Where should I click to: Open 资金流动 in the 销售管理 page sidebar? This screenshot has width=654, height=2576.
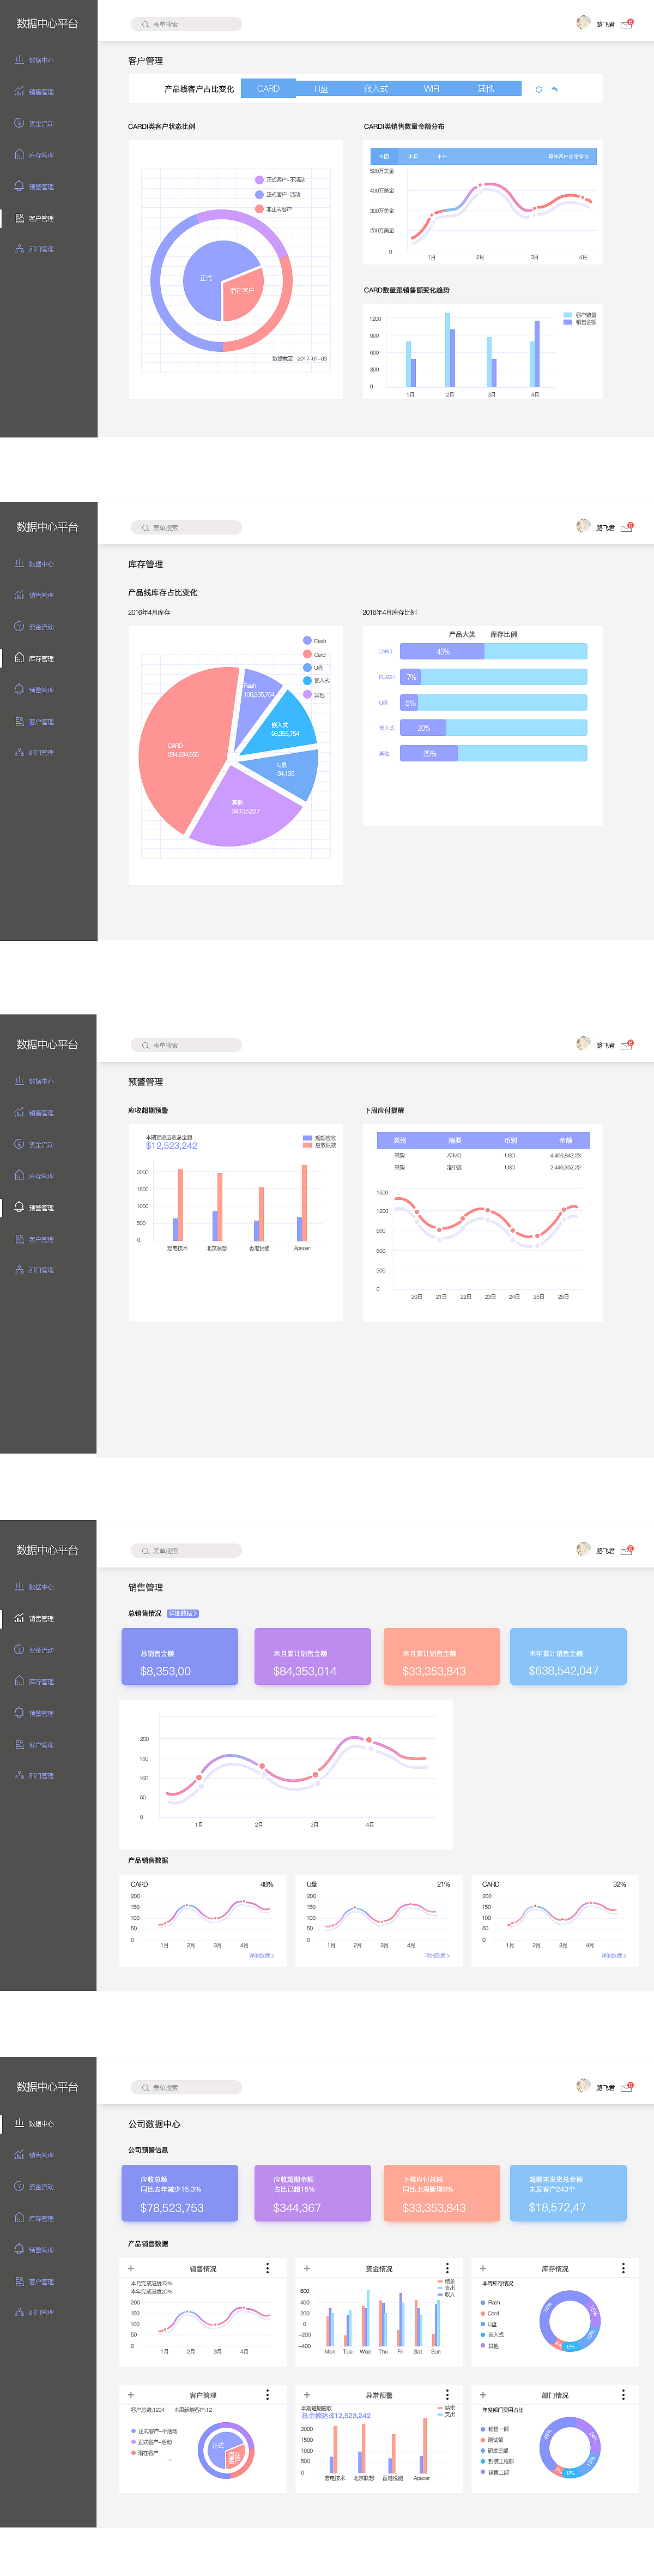click(x=34, y=1650)
